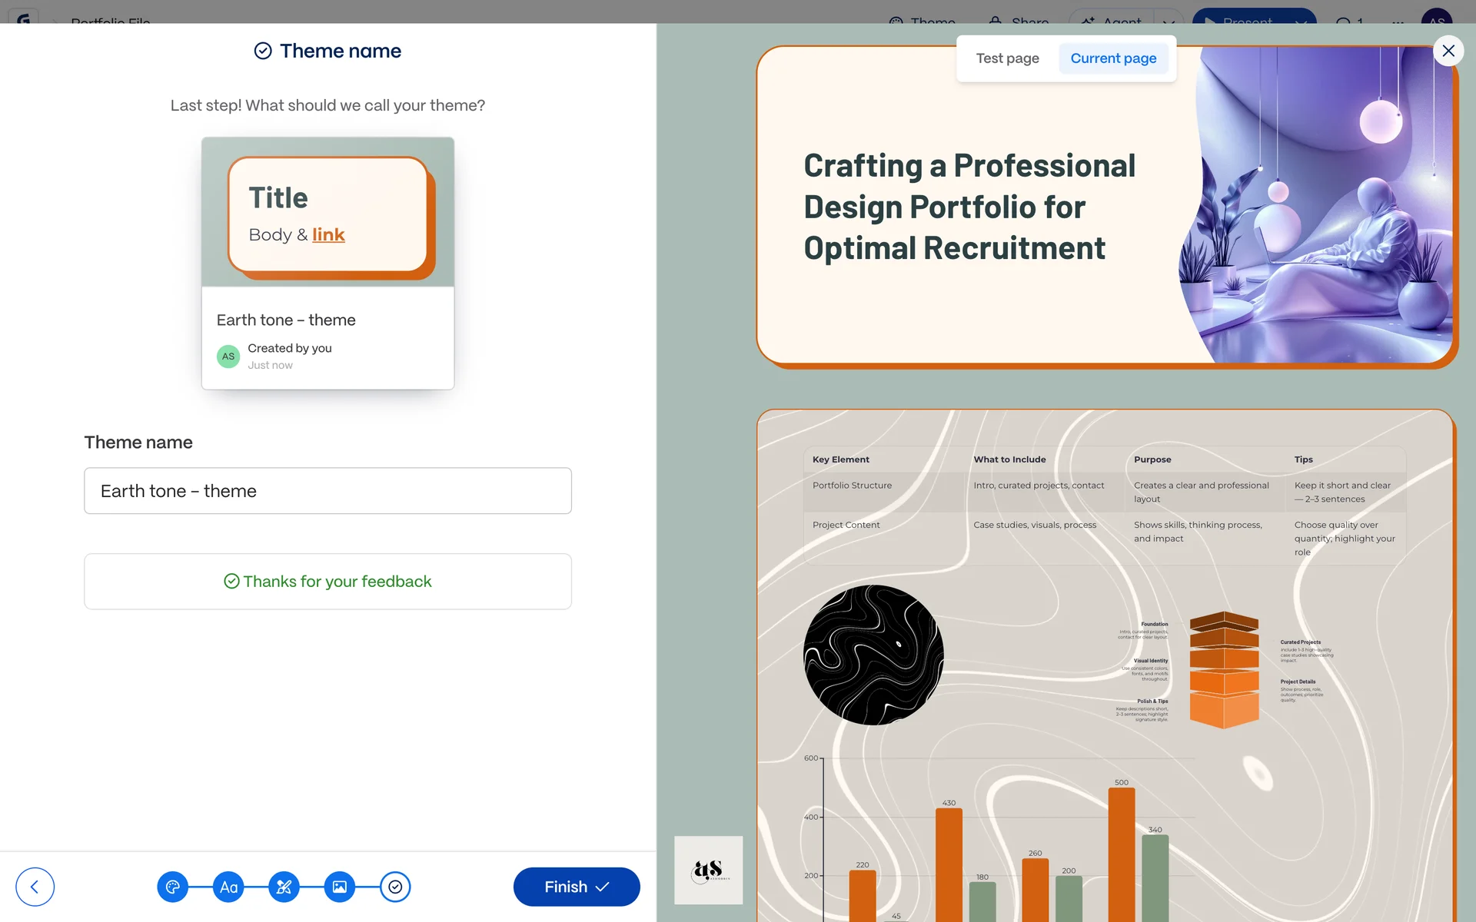Click the Earth tone theme preview card

[327, 263]
